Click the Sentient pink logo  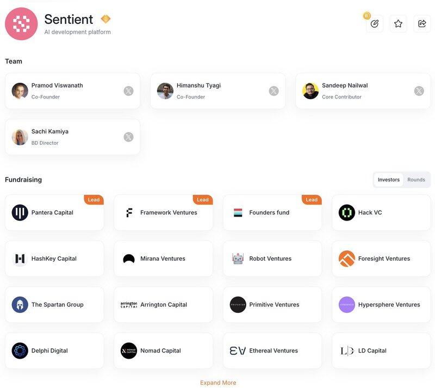21,24
